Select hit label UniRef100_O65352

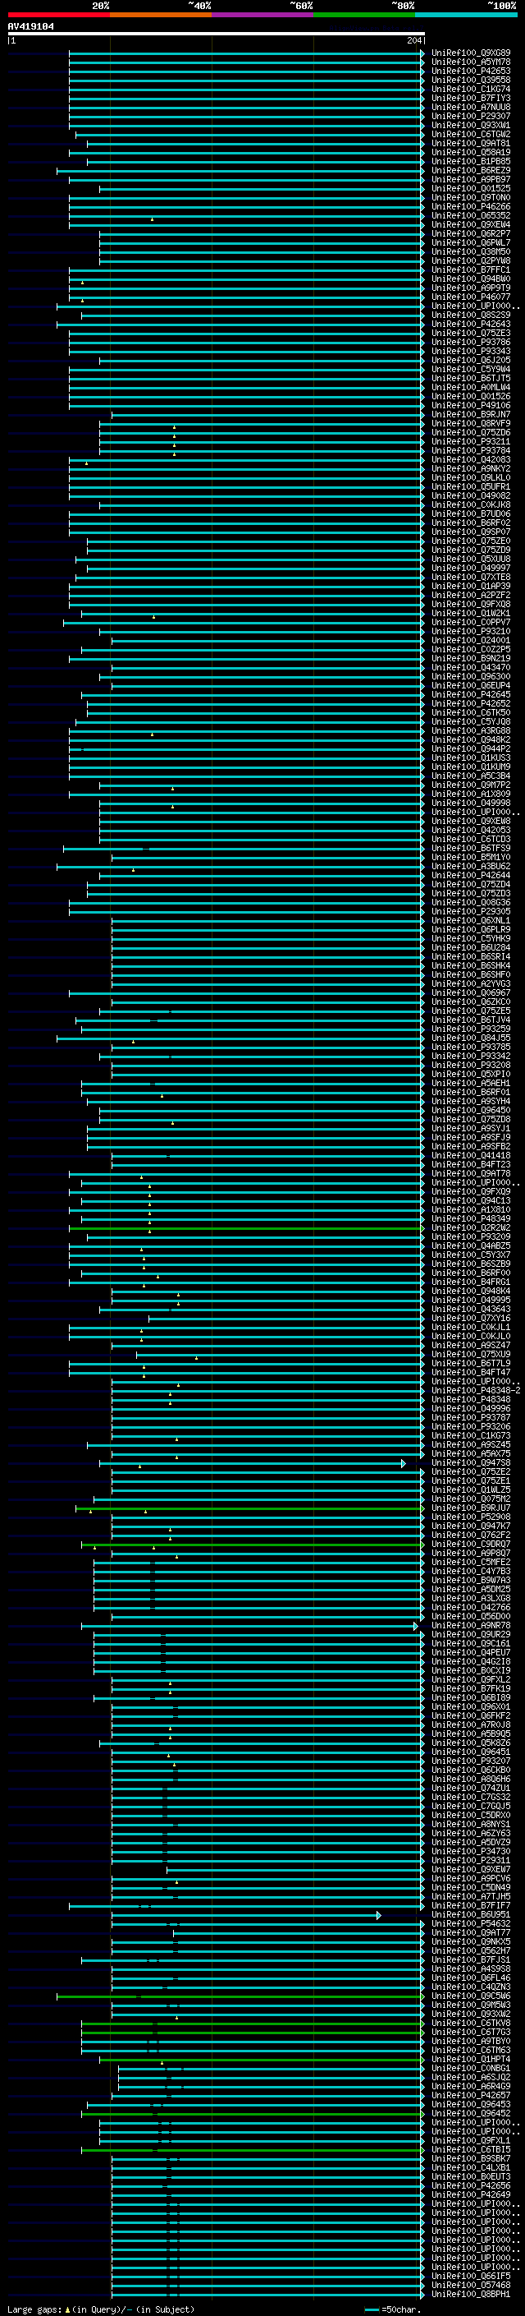pos(471,216)
